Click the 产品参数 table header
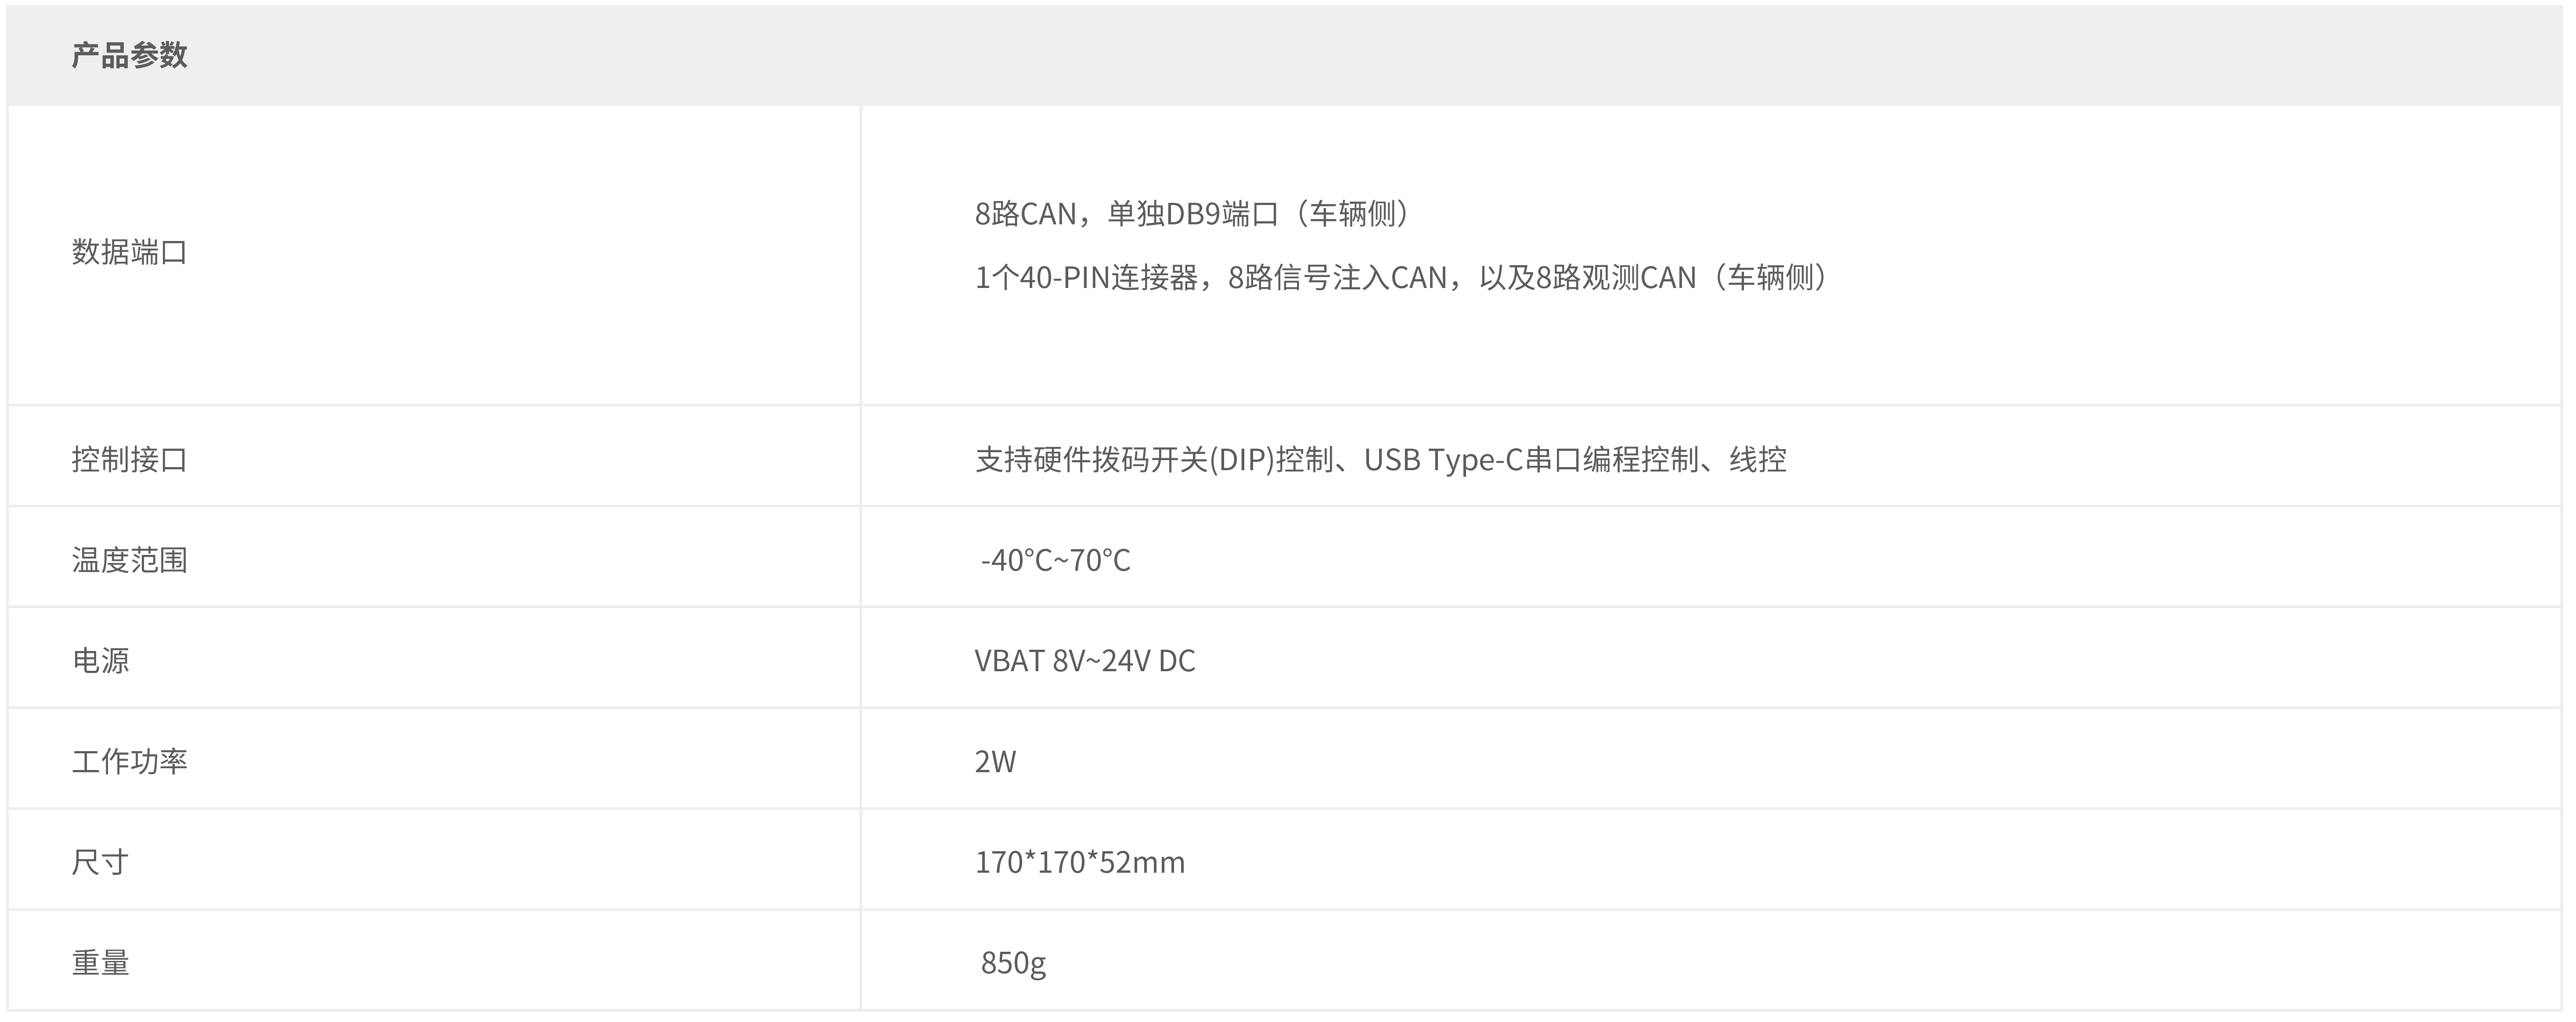 129,55
